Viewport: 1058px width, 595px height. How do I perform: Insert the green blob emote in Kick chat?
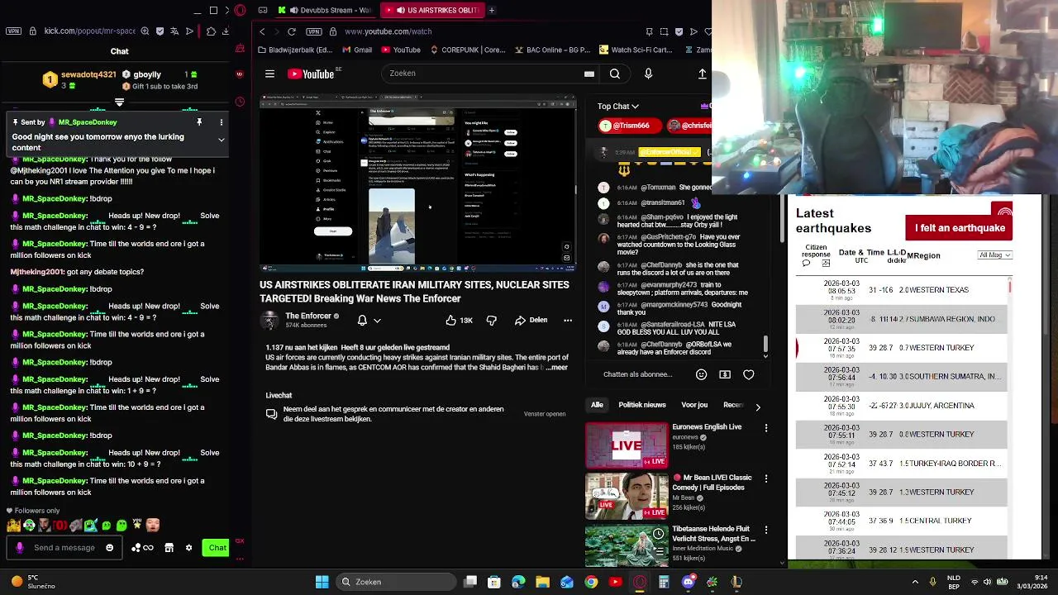(x=122, y=525)
